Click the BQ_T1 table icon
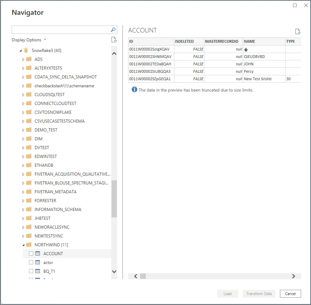Image resolution: width=311 pixels, height=305 pixels. click(37, 271)
